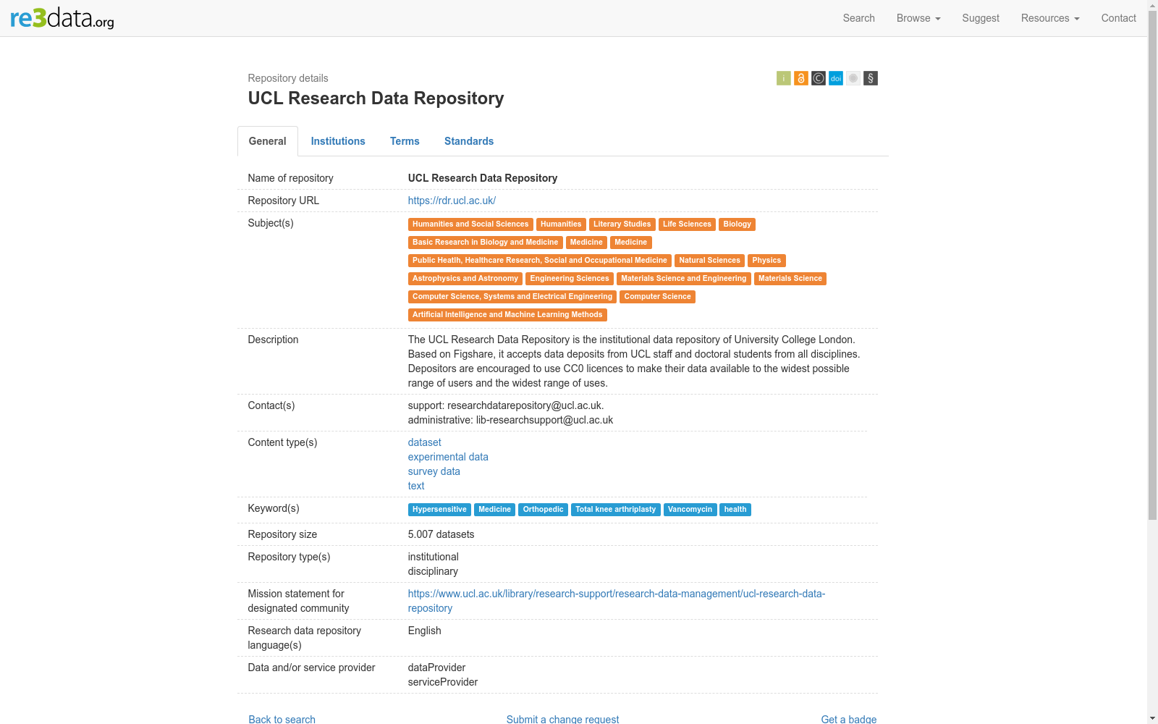Select the Materials Science subject tag

click(x=790, y=279)
